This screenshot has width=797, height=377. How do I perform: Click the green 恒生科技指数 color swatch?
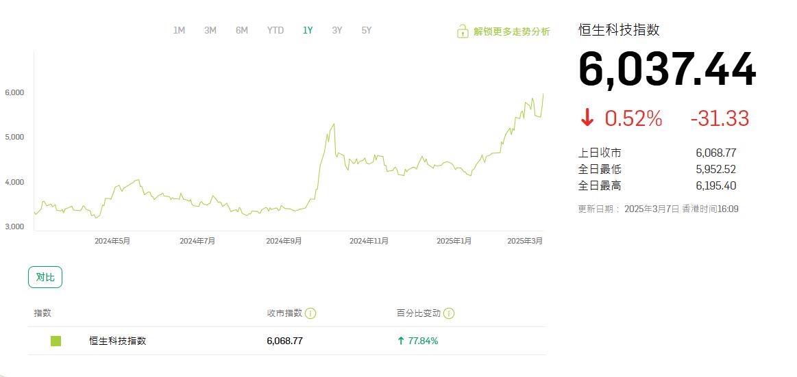[x=56, y=341]
